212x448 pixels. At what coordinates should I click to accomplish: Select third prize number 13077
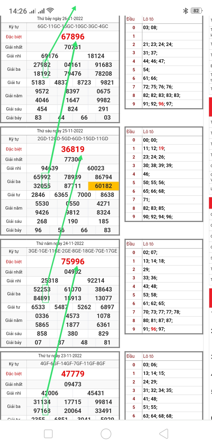tap(103, 298)
